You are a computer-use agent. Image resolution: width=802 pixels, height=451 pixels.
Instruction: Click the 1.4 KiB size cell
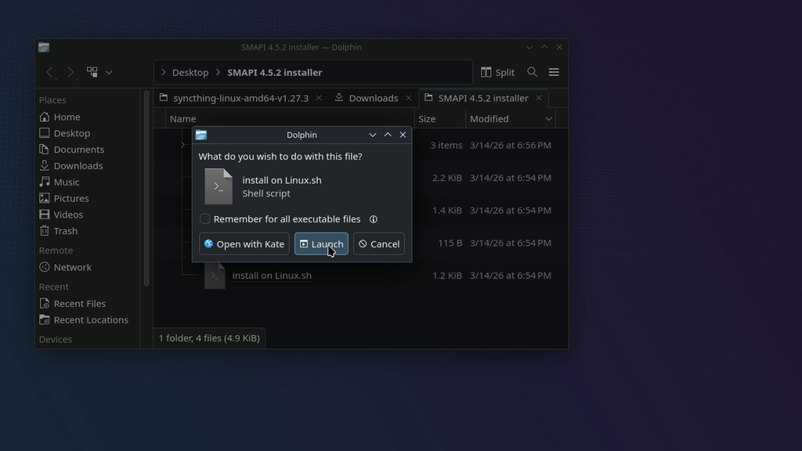447,210
